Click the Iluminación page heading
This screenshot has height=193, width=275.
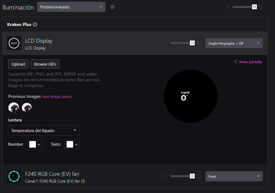point(18,7)
